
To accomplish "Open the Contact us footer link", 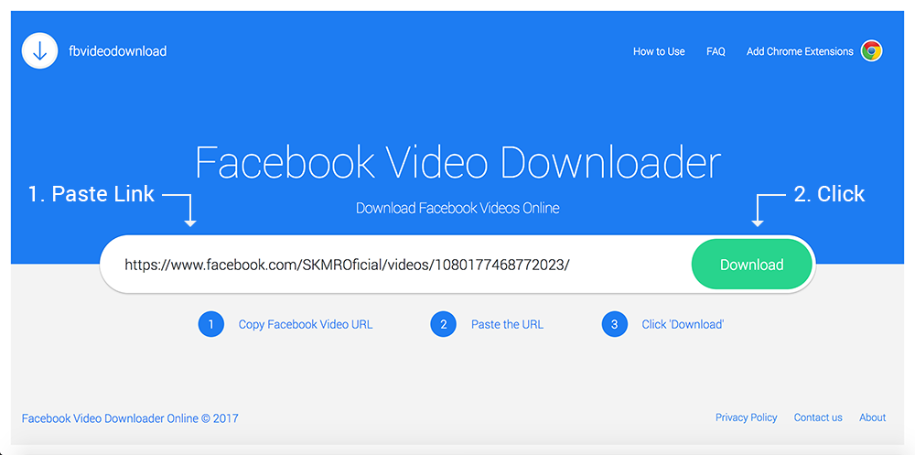I will (818, 417).
